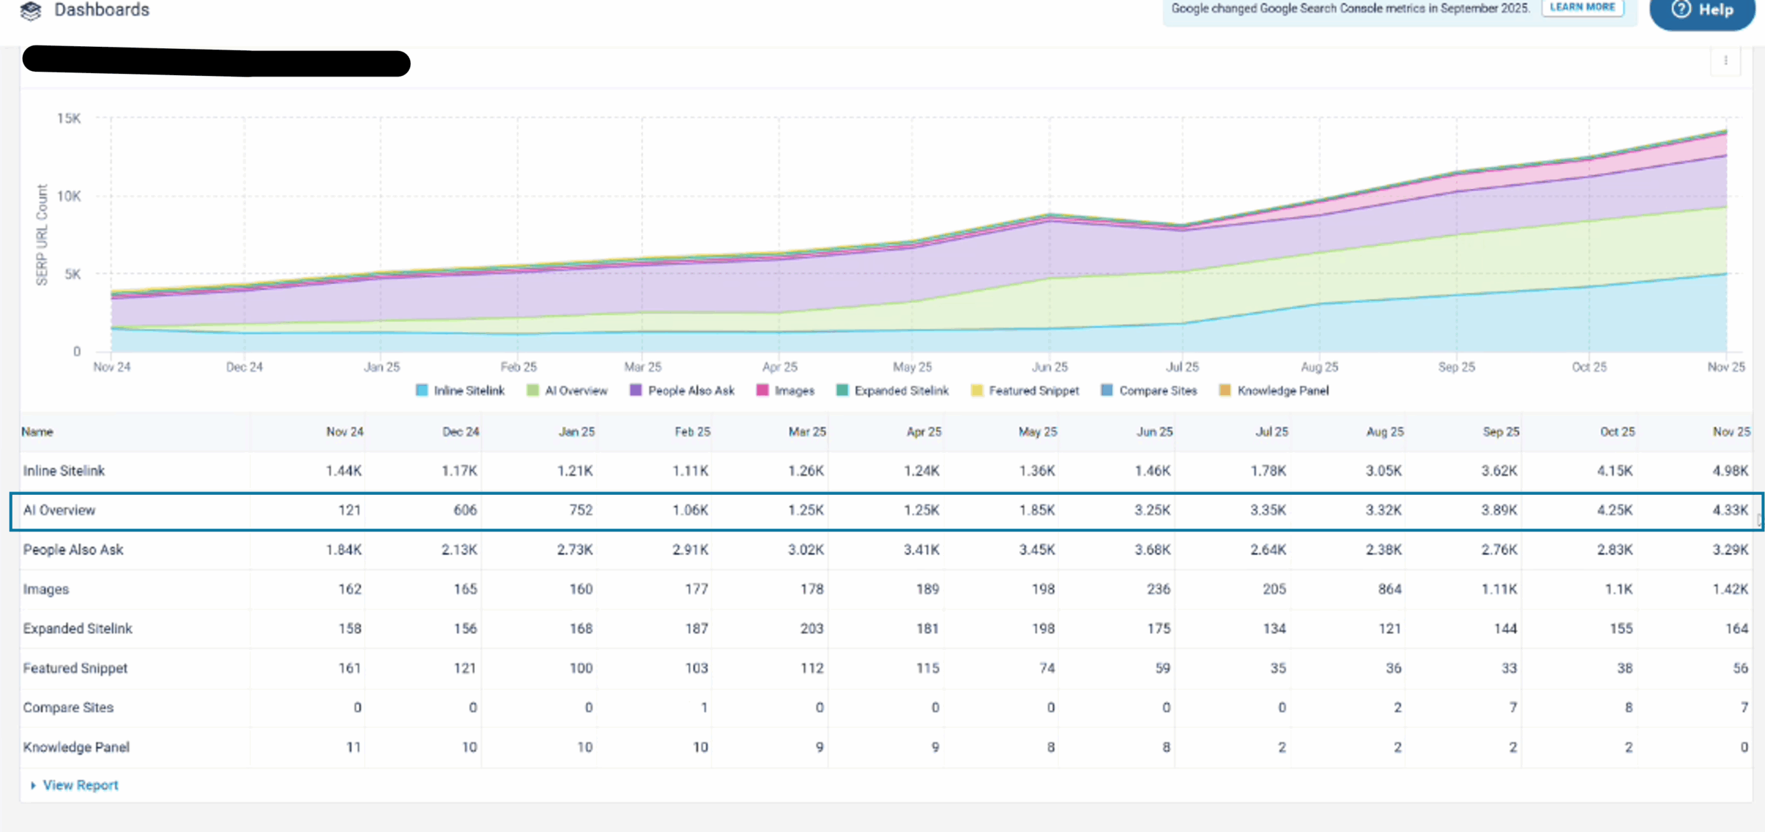Viewport: 1765px width, 832px height.
Task: Click the Name column header
Action: (x=37, y=432)
